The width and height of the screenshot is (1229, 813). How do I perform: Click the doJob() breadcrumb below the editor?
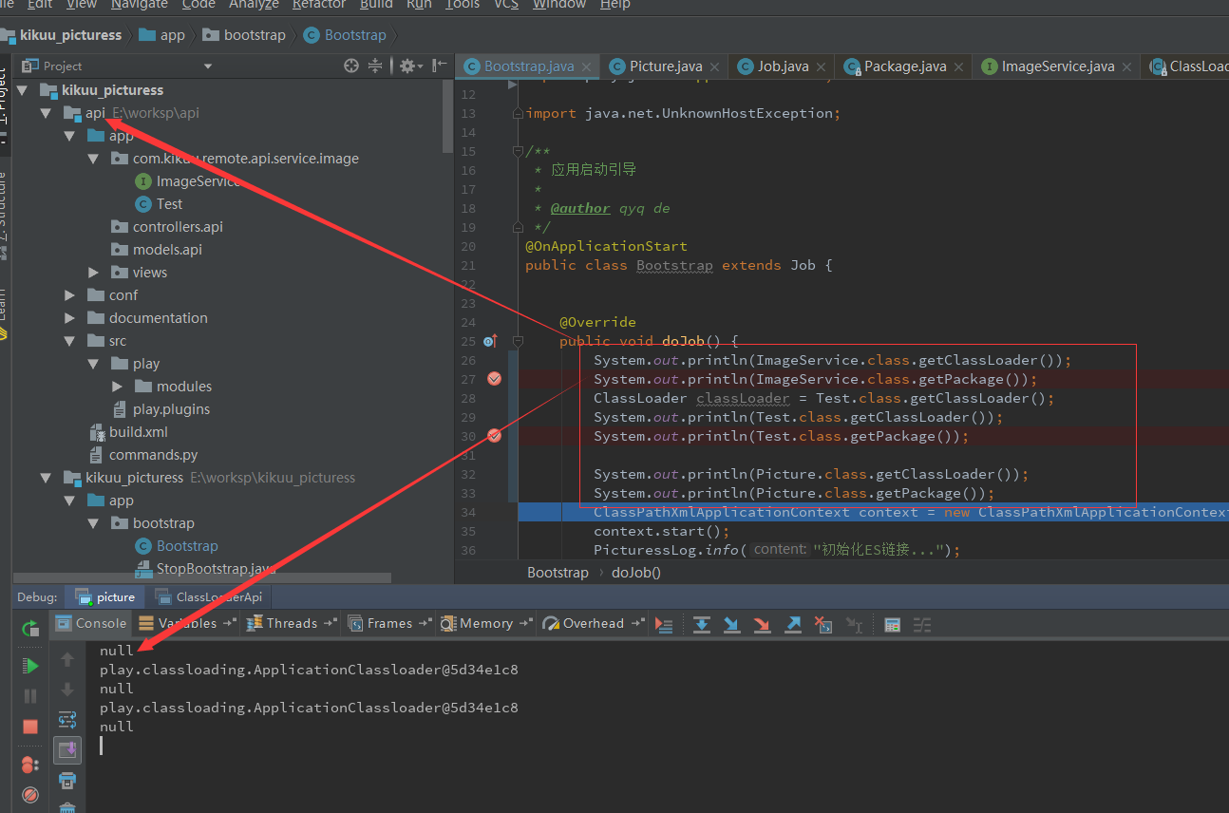click(x=636, y=573)
